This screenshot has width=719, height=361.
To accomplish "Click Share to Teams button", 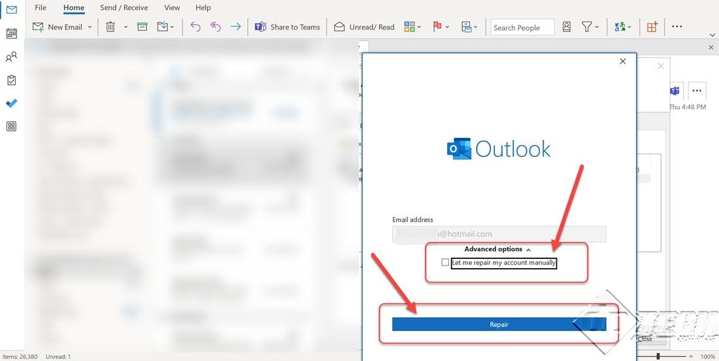I will click(x=288, y=27).
